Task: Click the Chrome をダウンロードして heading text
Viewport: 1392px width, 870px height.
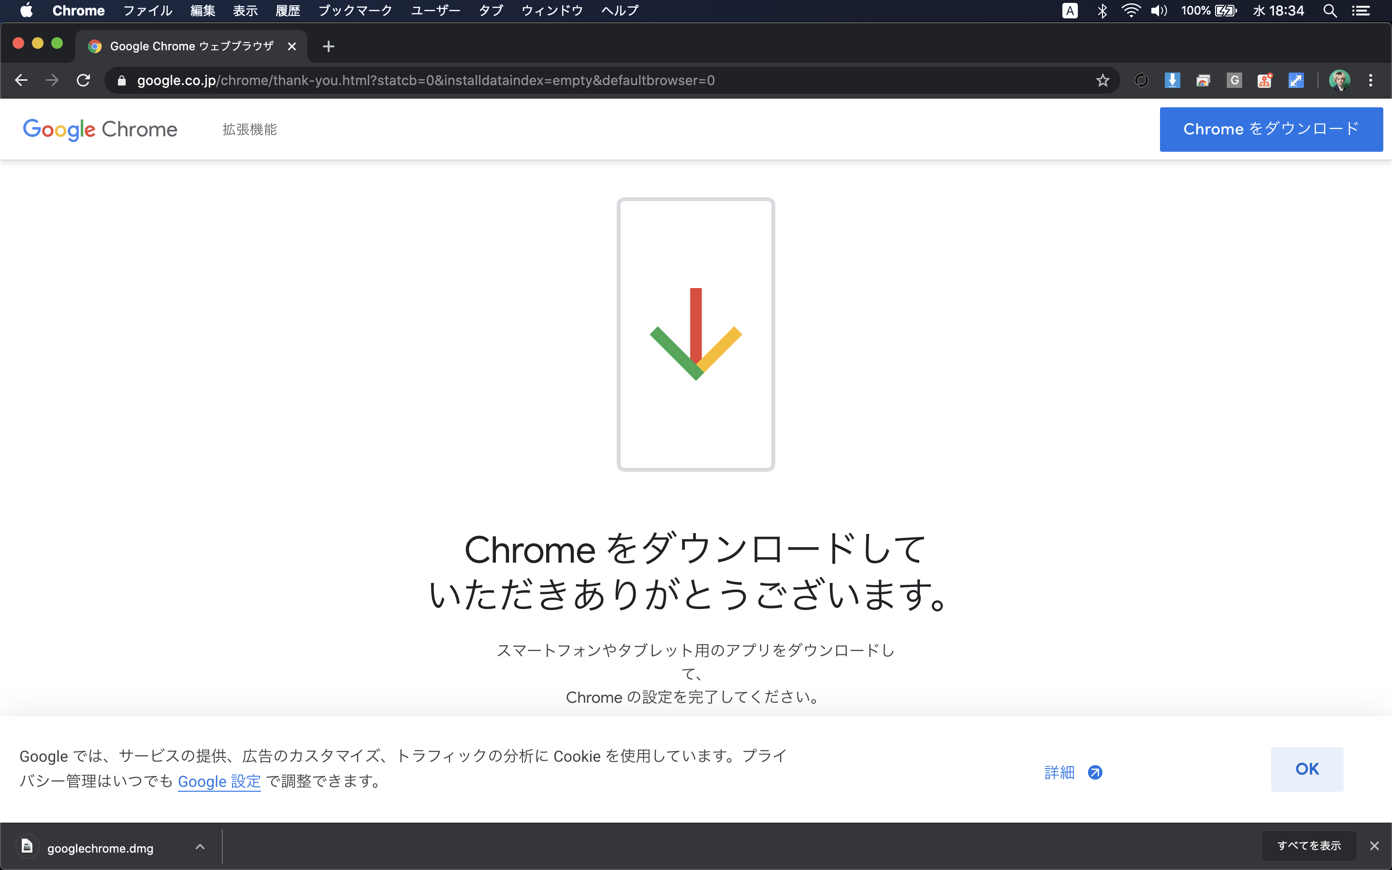Action: click(x=696, y=549)
